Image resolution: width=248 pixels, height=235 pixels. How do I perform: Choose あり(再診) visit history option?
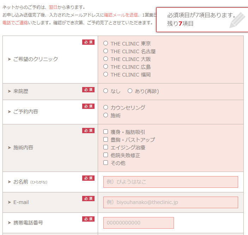click(130, 91)
